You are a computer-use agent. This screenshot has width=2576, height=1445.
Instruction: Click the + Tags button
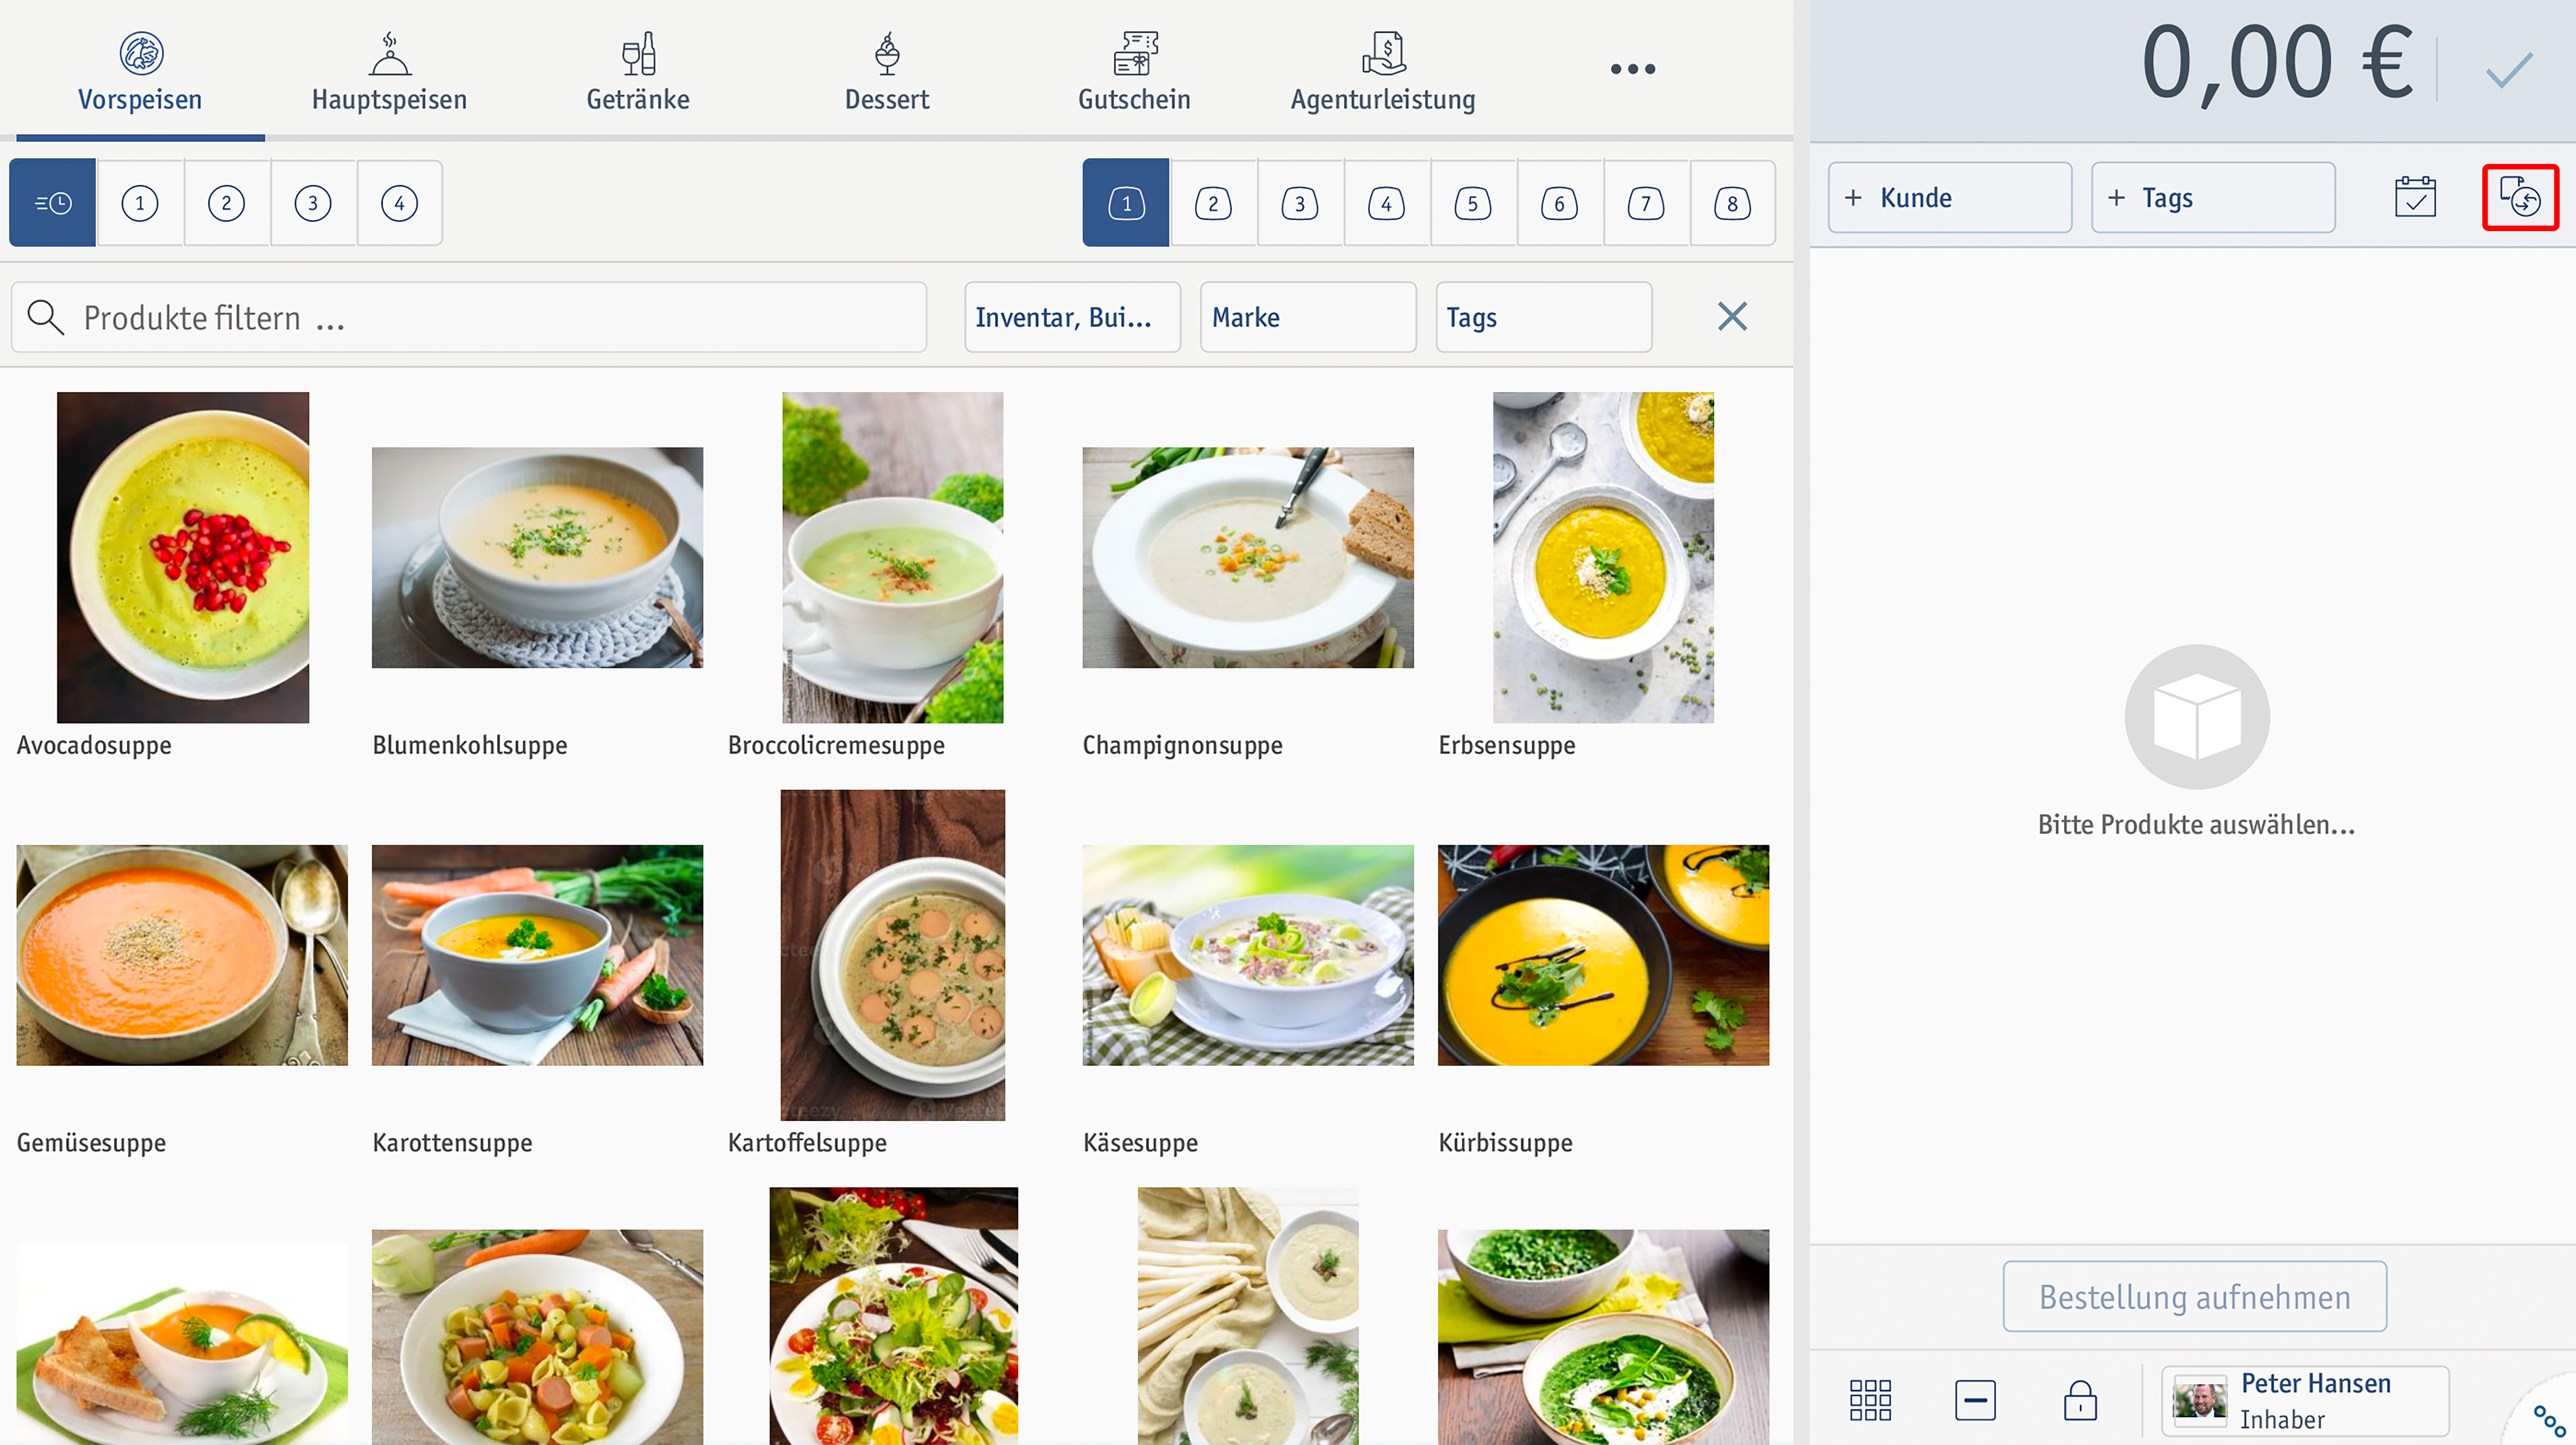[x=2213, y=198]
